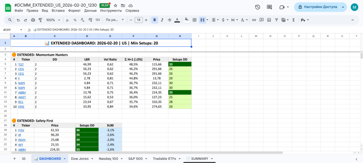Open merge cells options arrow

[207, 20]
